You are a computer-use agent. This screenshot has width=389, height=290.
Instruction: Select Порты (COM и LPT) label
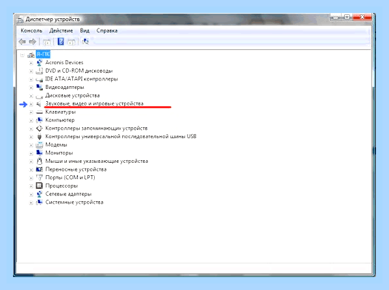point(70,178)
